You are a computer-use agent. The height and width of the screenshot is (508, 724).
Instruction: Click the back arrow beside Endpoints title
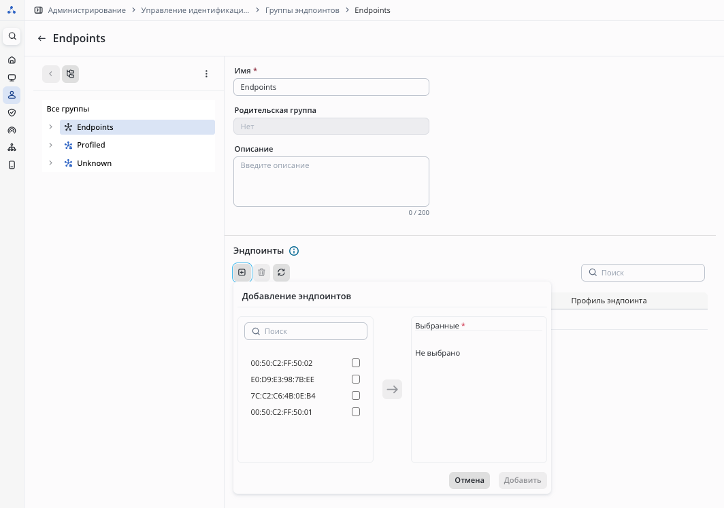click(x=42, y=39)
